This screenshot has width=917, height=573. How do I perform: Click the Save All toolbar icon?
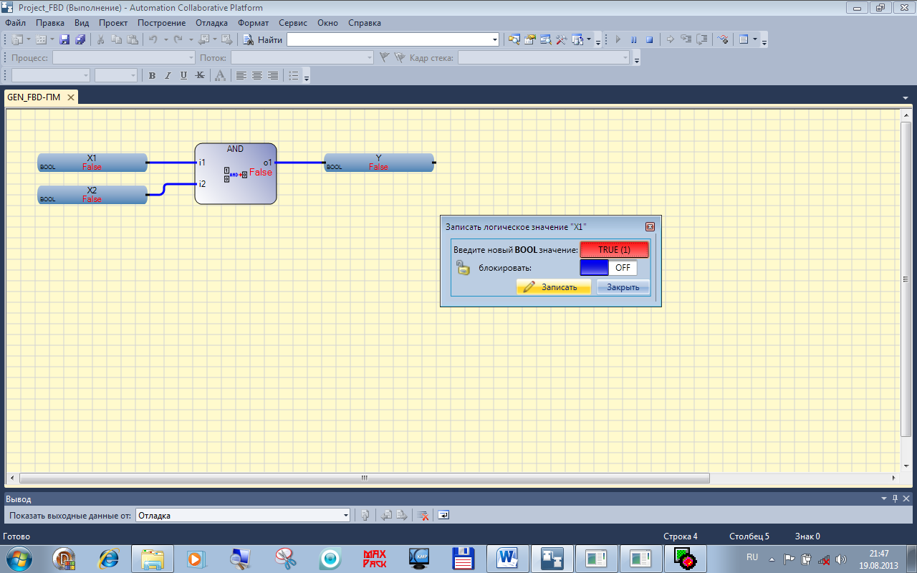tap(80, 39)
